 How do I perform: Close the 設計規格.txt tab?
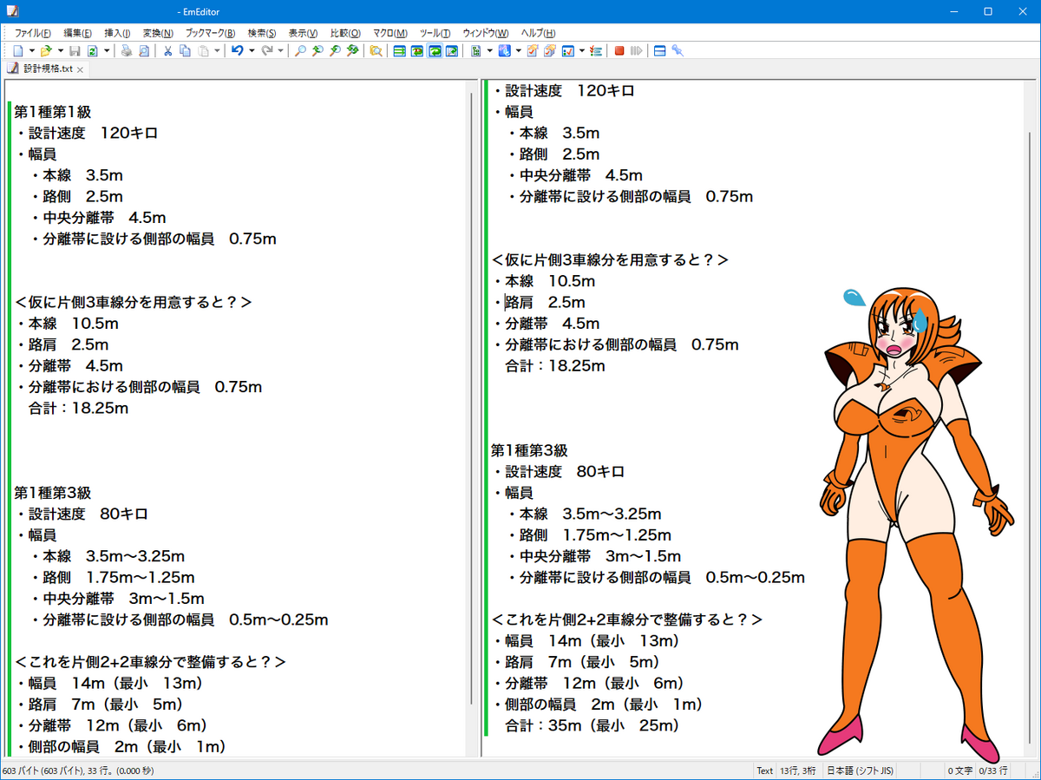80,69
